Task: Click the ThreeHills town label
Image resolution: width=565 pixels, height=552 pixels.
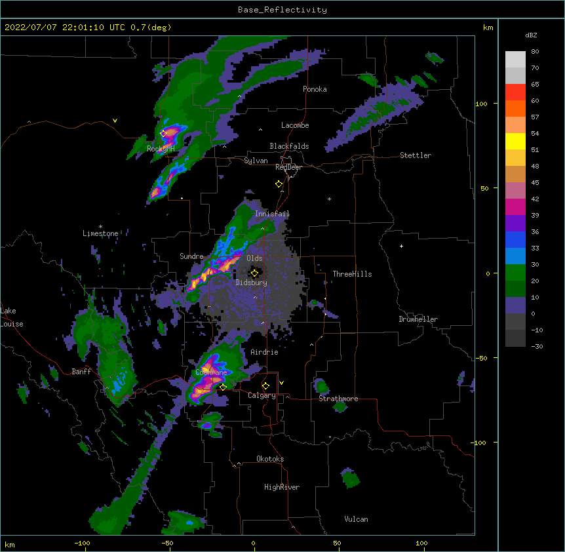Action: pyautogui.click(x=352, y=274)
